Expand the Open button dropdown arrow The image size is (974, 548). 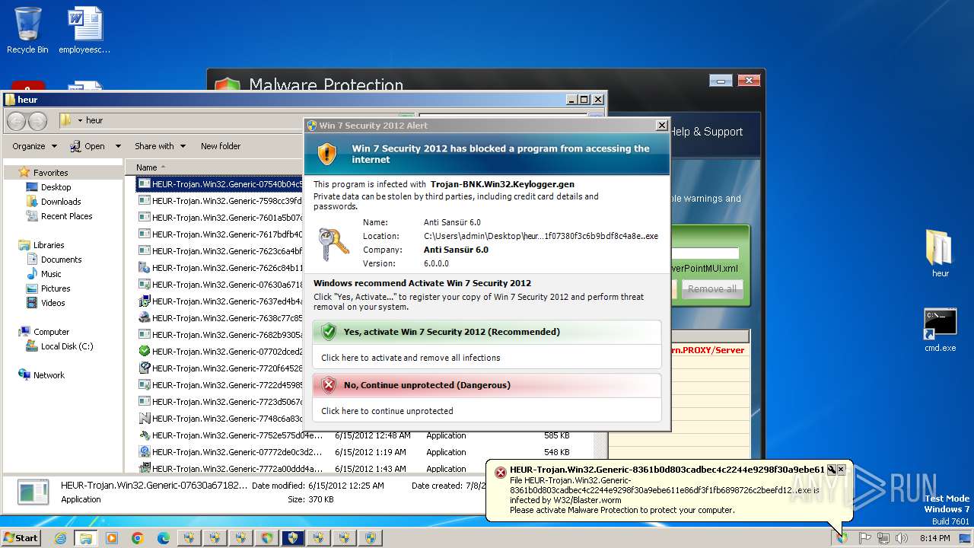click(118, 146)
